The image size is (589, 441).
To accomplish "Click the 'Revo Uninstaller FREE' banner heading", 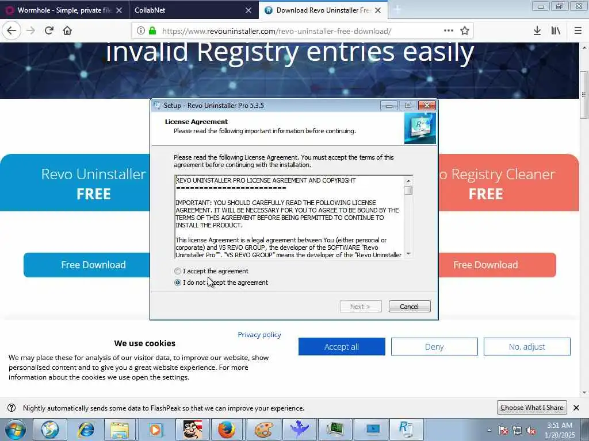I will coord(94,183).
